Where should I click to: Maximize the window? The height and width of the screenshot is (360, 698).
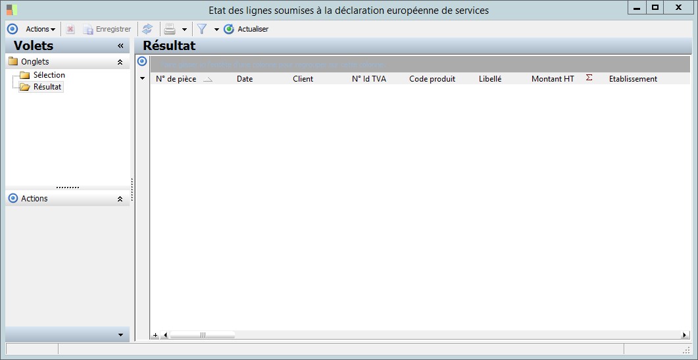pyautogui.click(x=655, y=8)
